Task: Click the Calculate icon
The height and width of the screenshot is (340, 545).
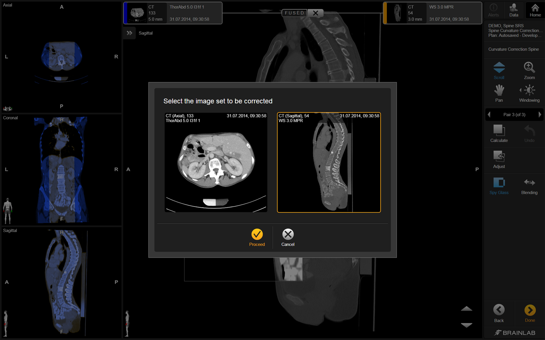Action: coord(499,133)
